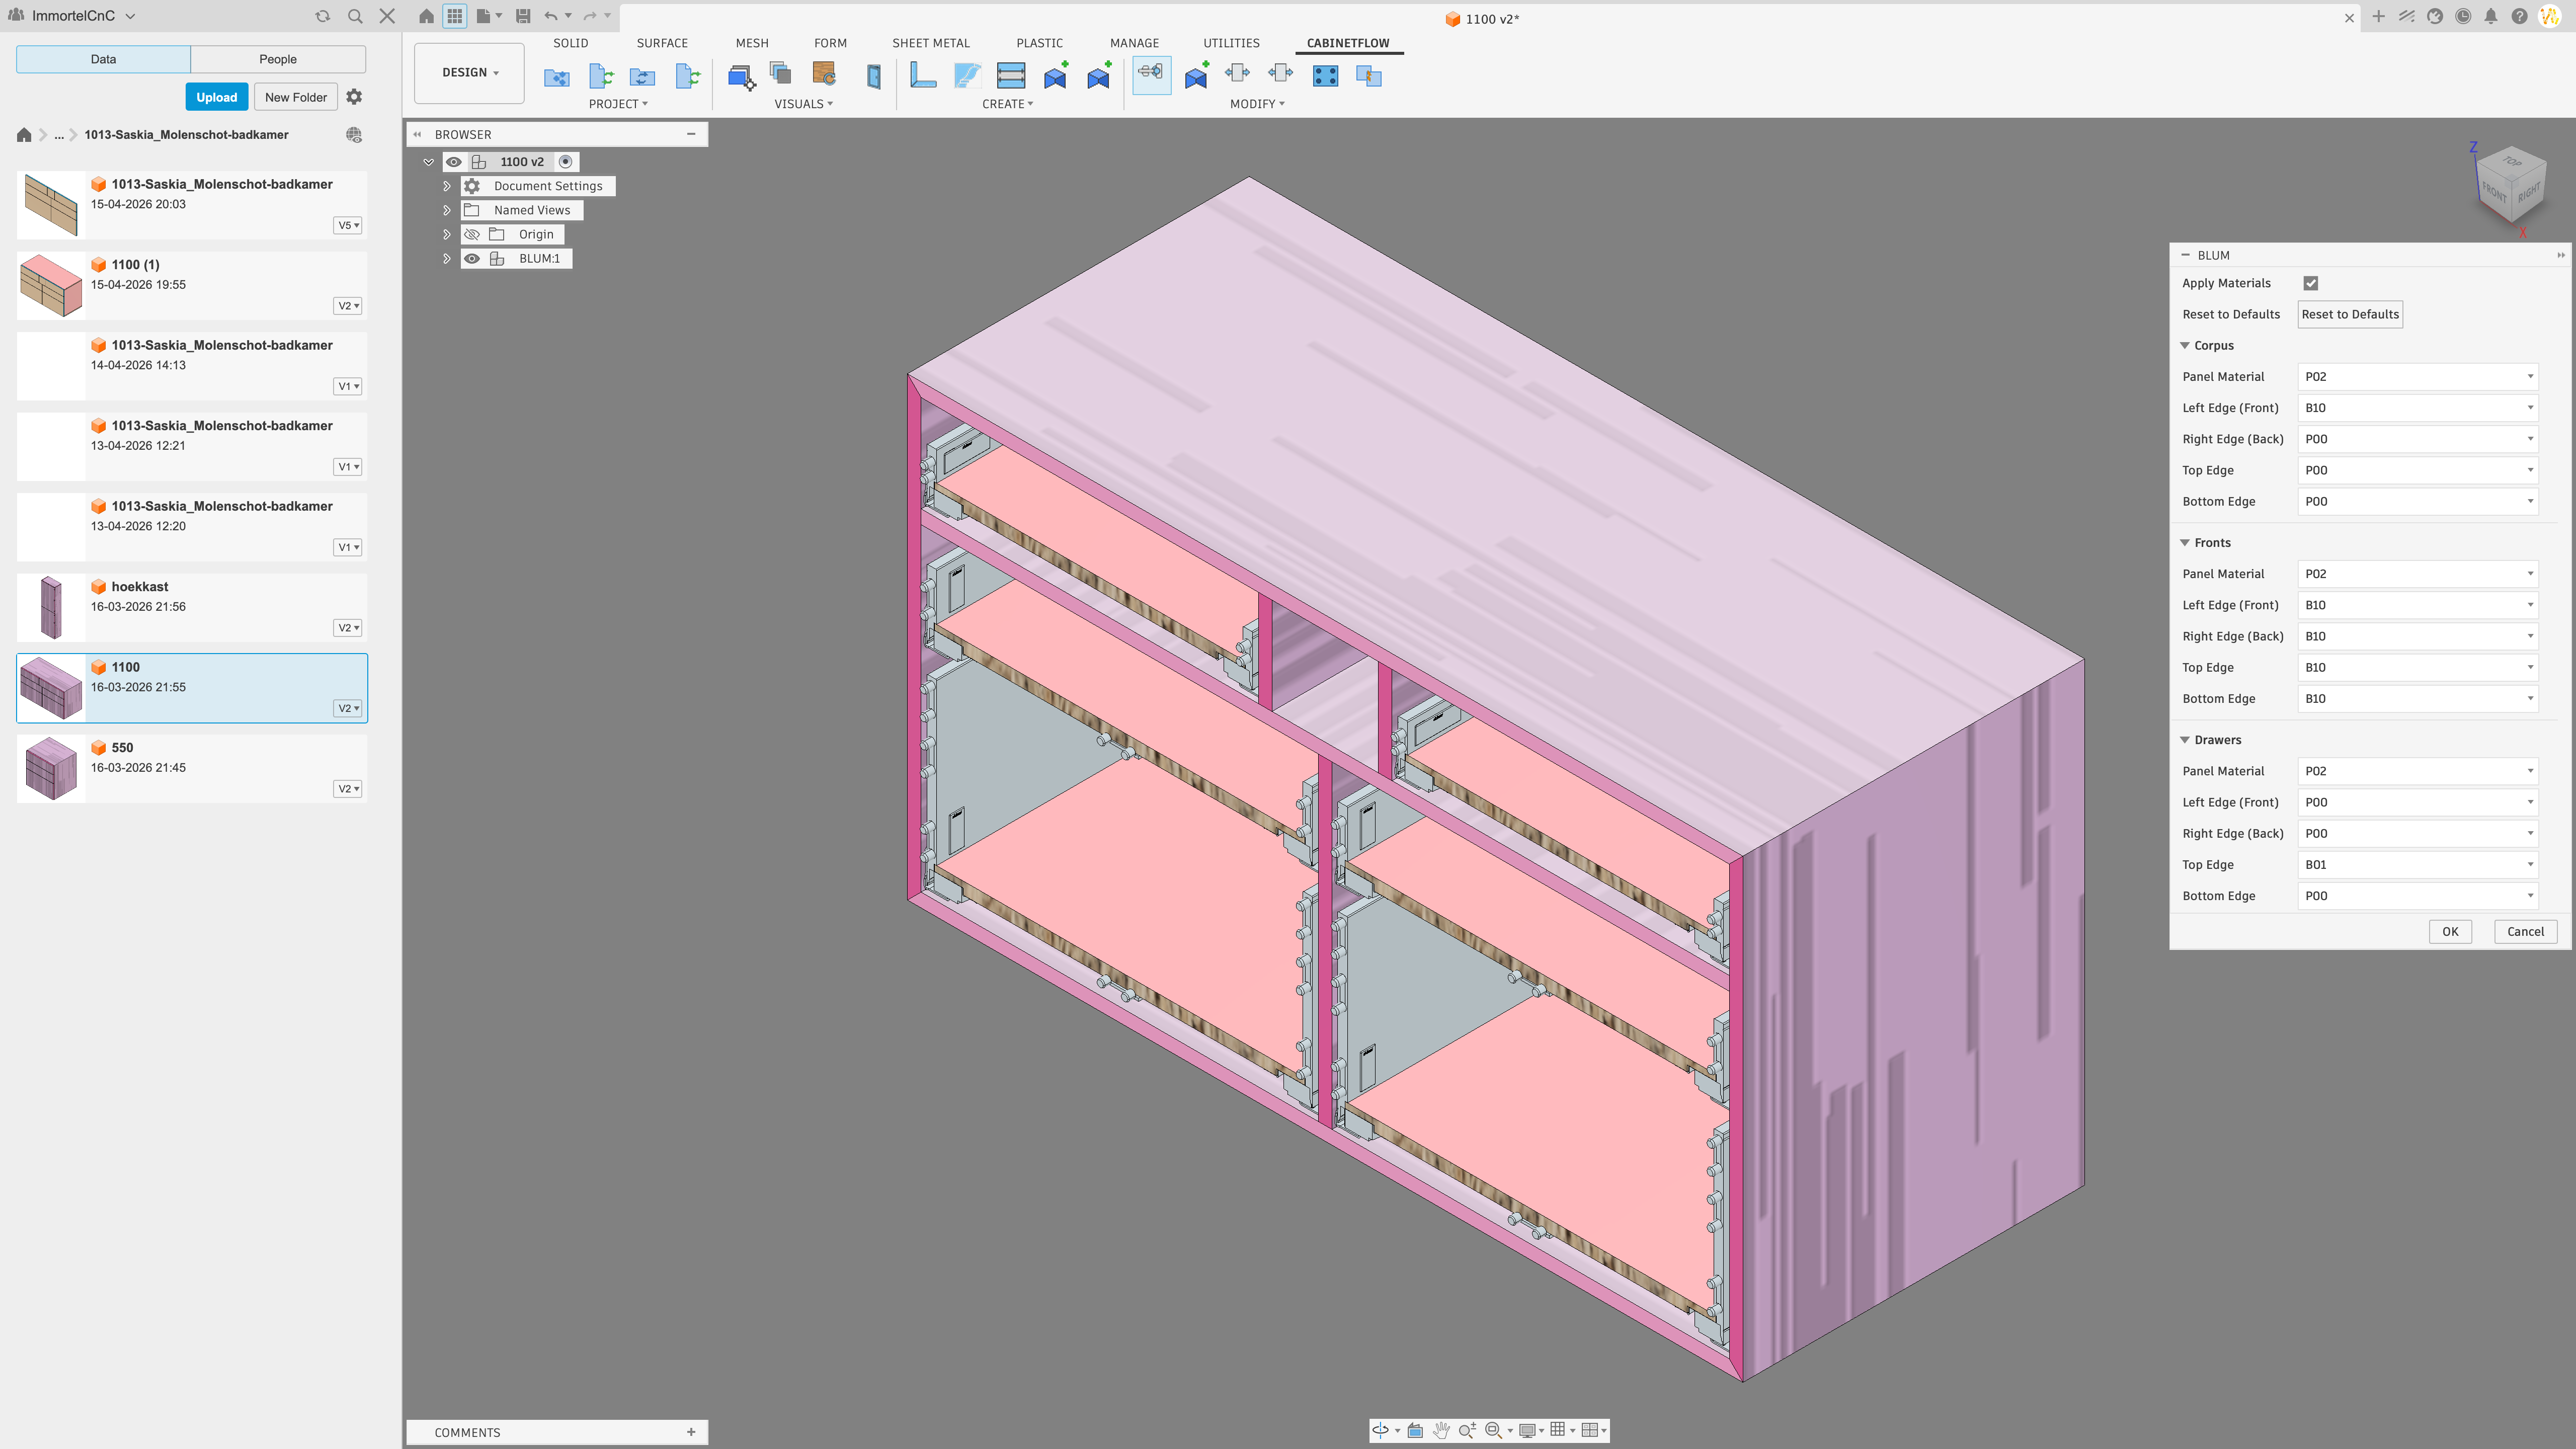This screenshot has width=2576, height=1449.
Task: Click the four-hole drilling pattern icon
Action: (x=1326, y=76)
